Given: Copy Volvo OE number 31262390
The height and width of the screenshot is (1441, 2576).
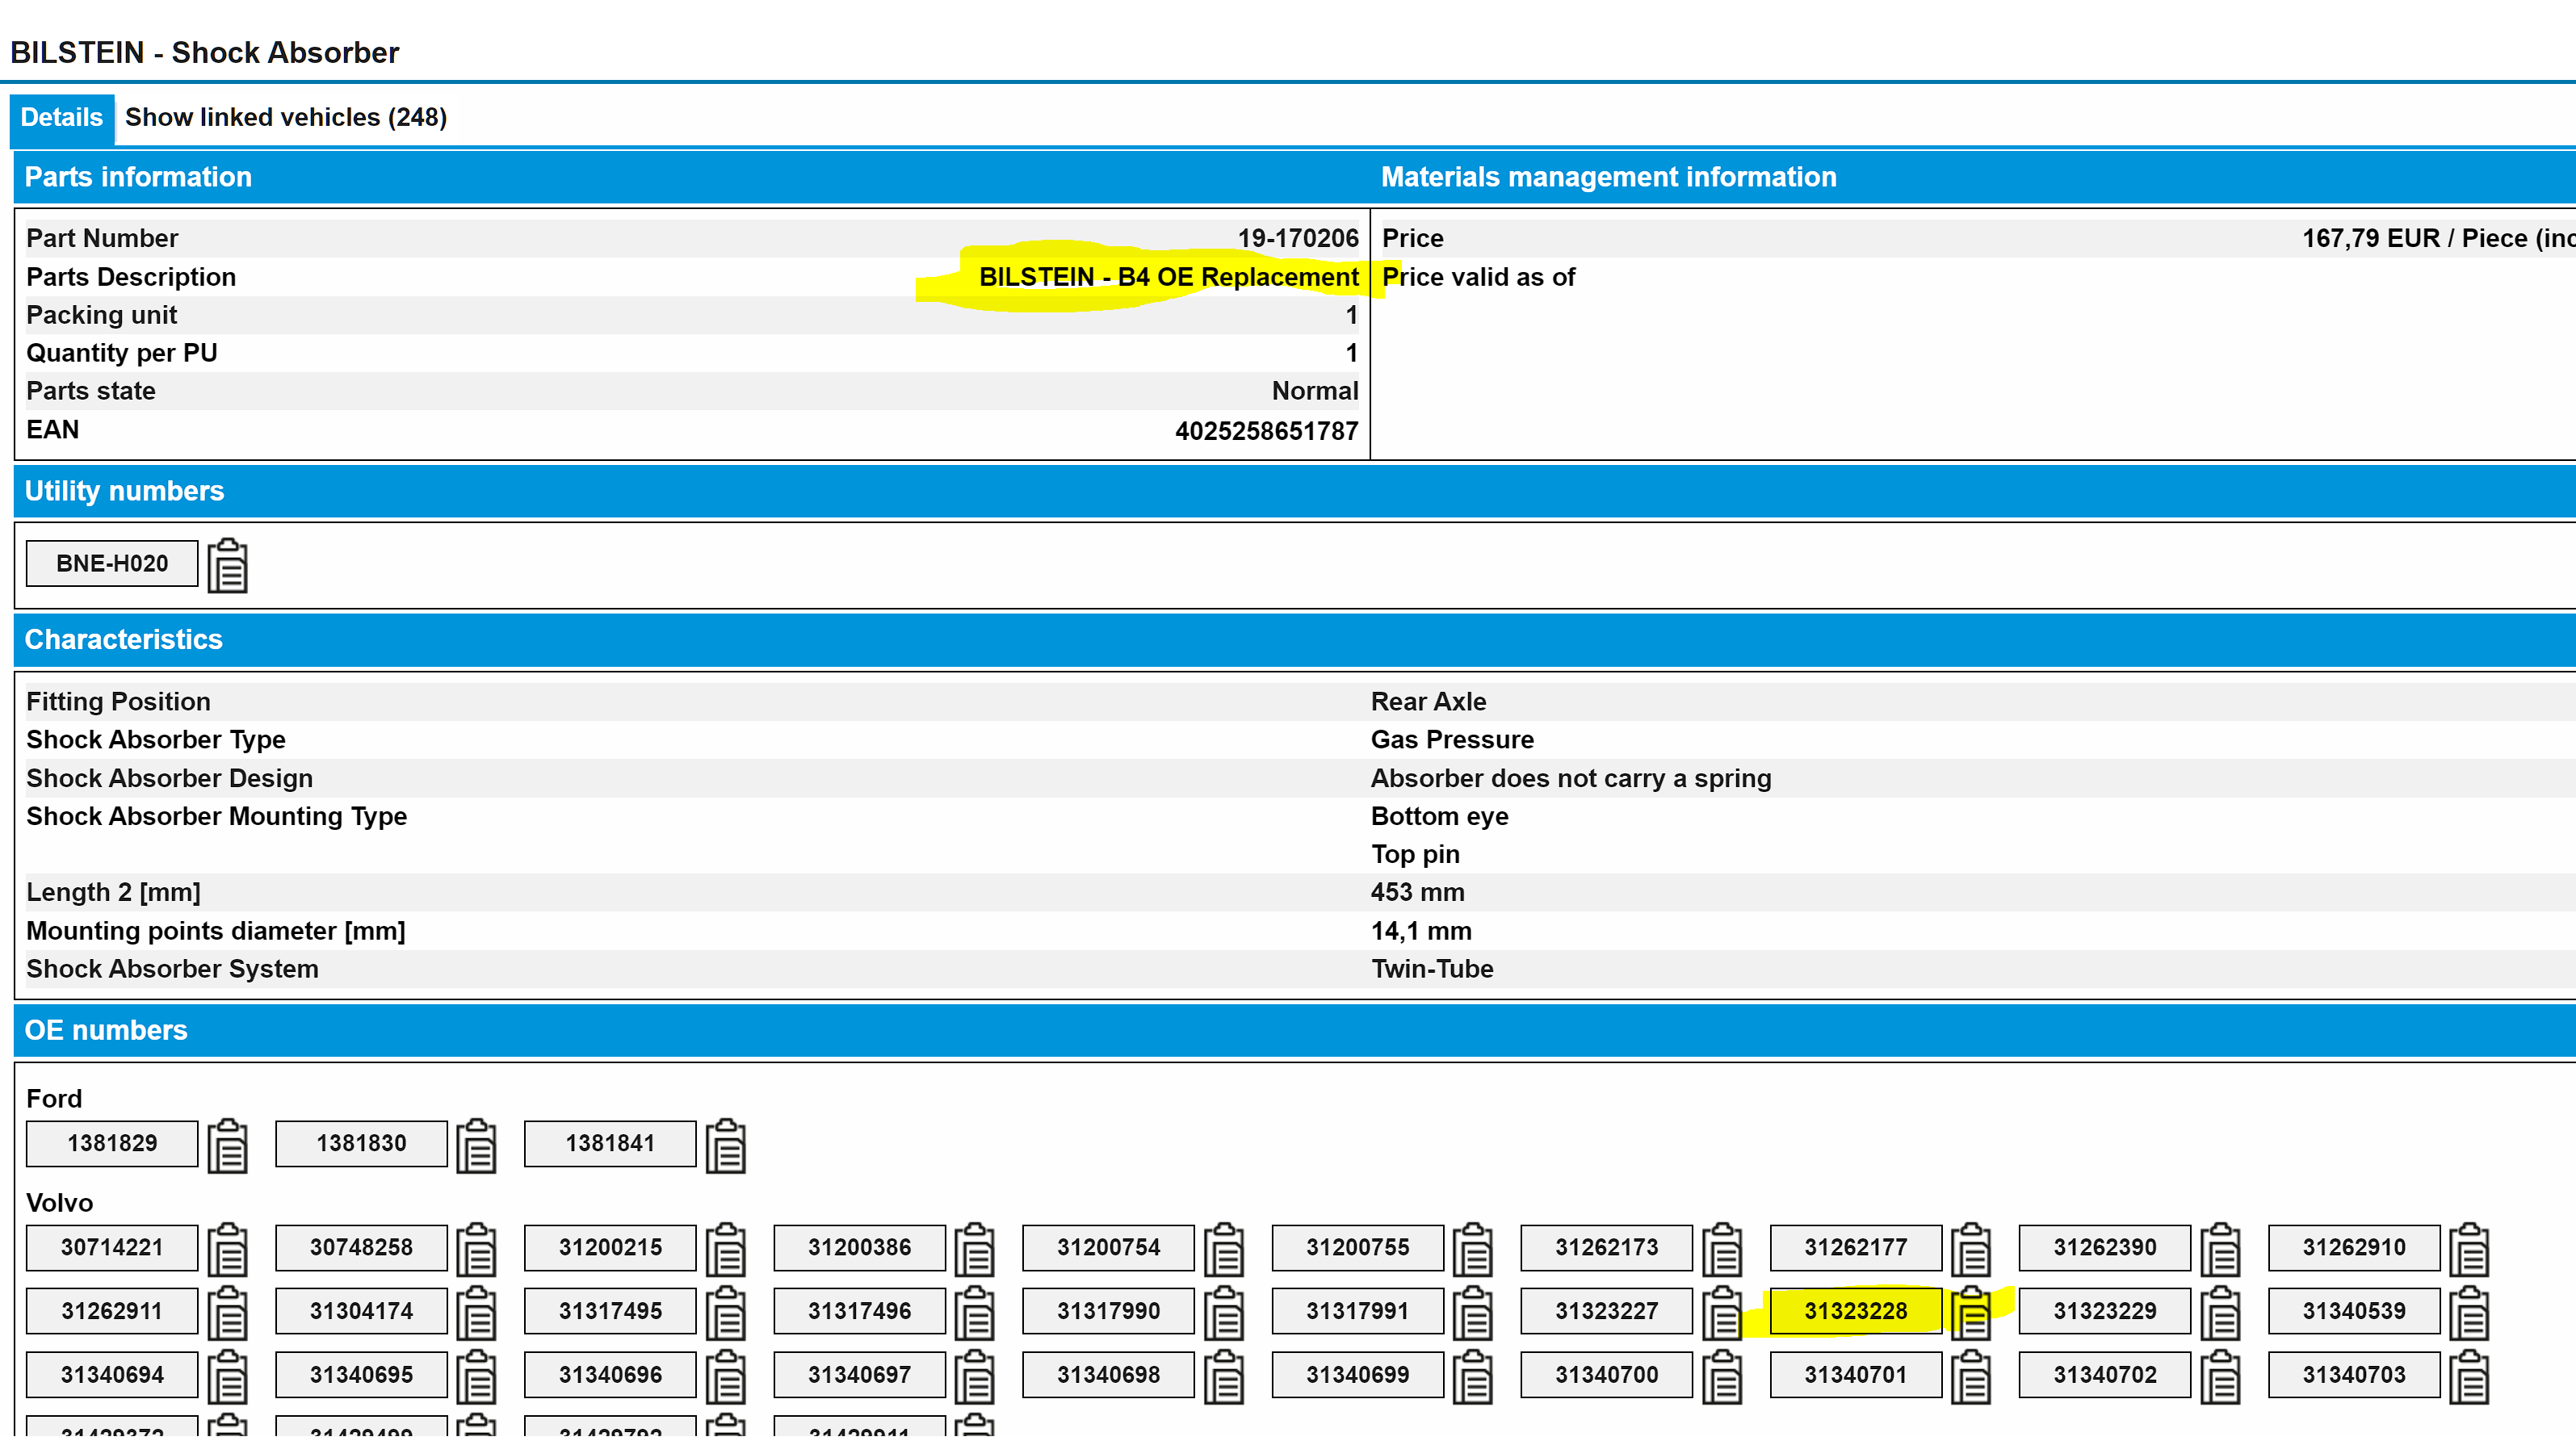Looking at the screenshot, I should point(2221,1250).
